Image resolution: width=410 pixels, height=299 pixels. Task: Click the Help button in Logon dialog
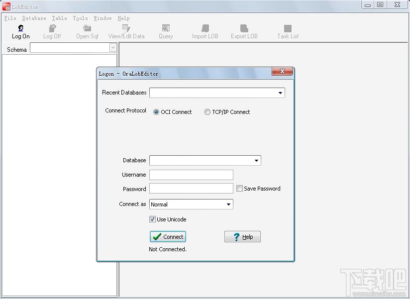(242, 236)
